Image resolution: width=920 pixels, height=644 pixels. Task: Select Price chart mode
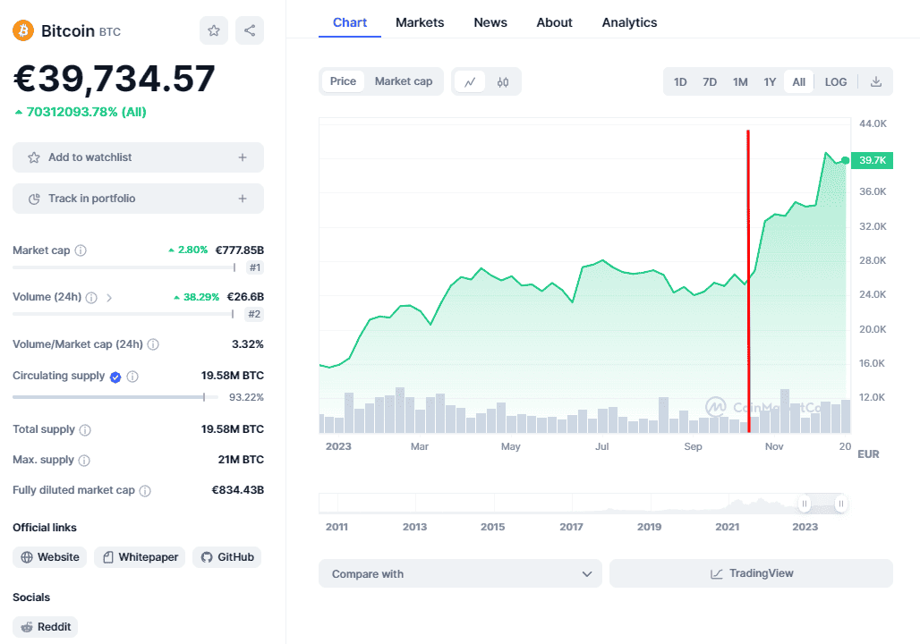point(343,81)
